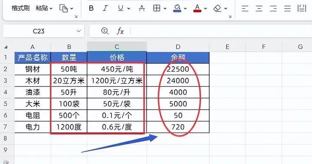Select column E header

pyautogui.click(x=227, y=47)
